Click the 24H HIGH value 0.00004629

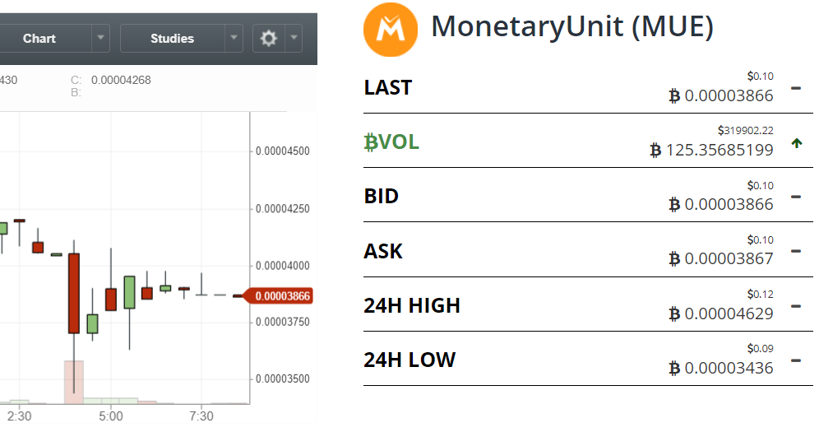tap(729, 314)
